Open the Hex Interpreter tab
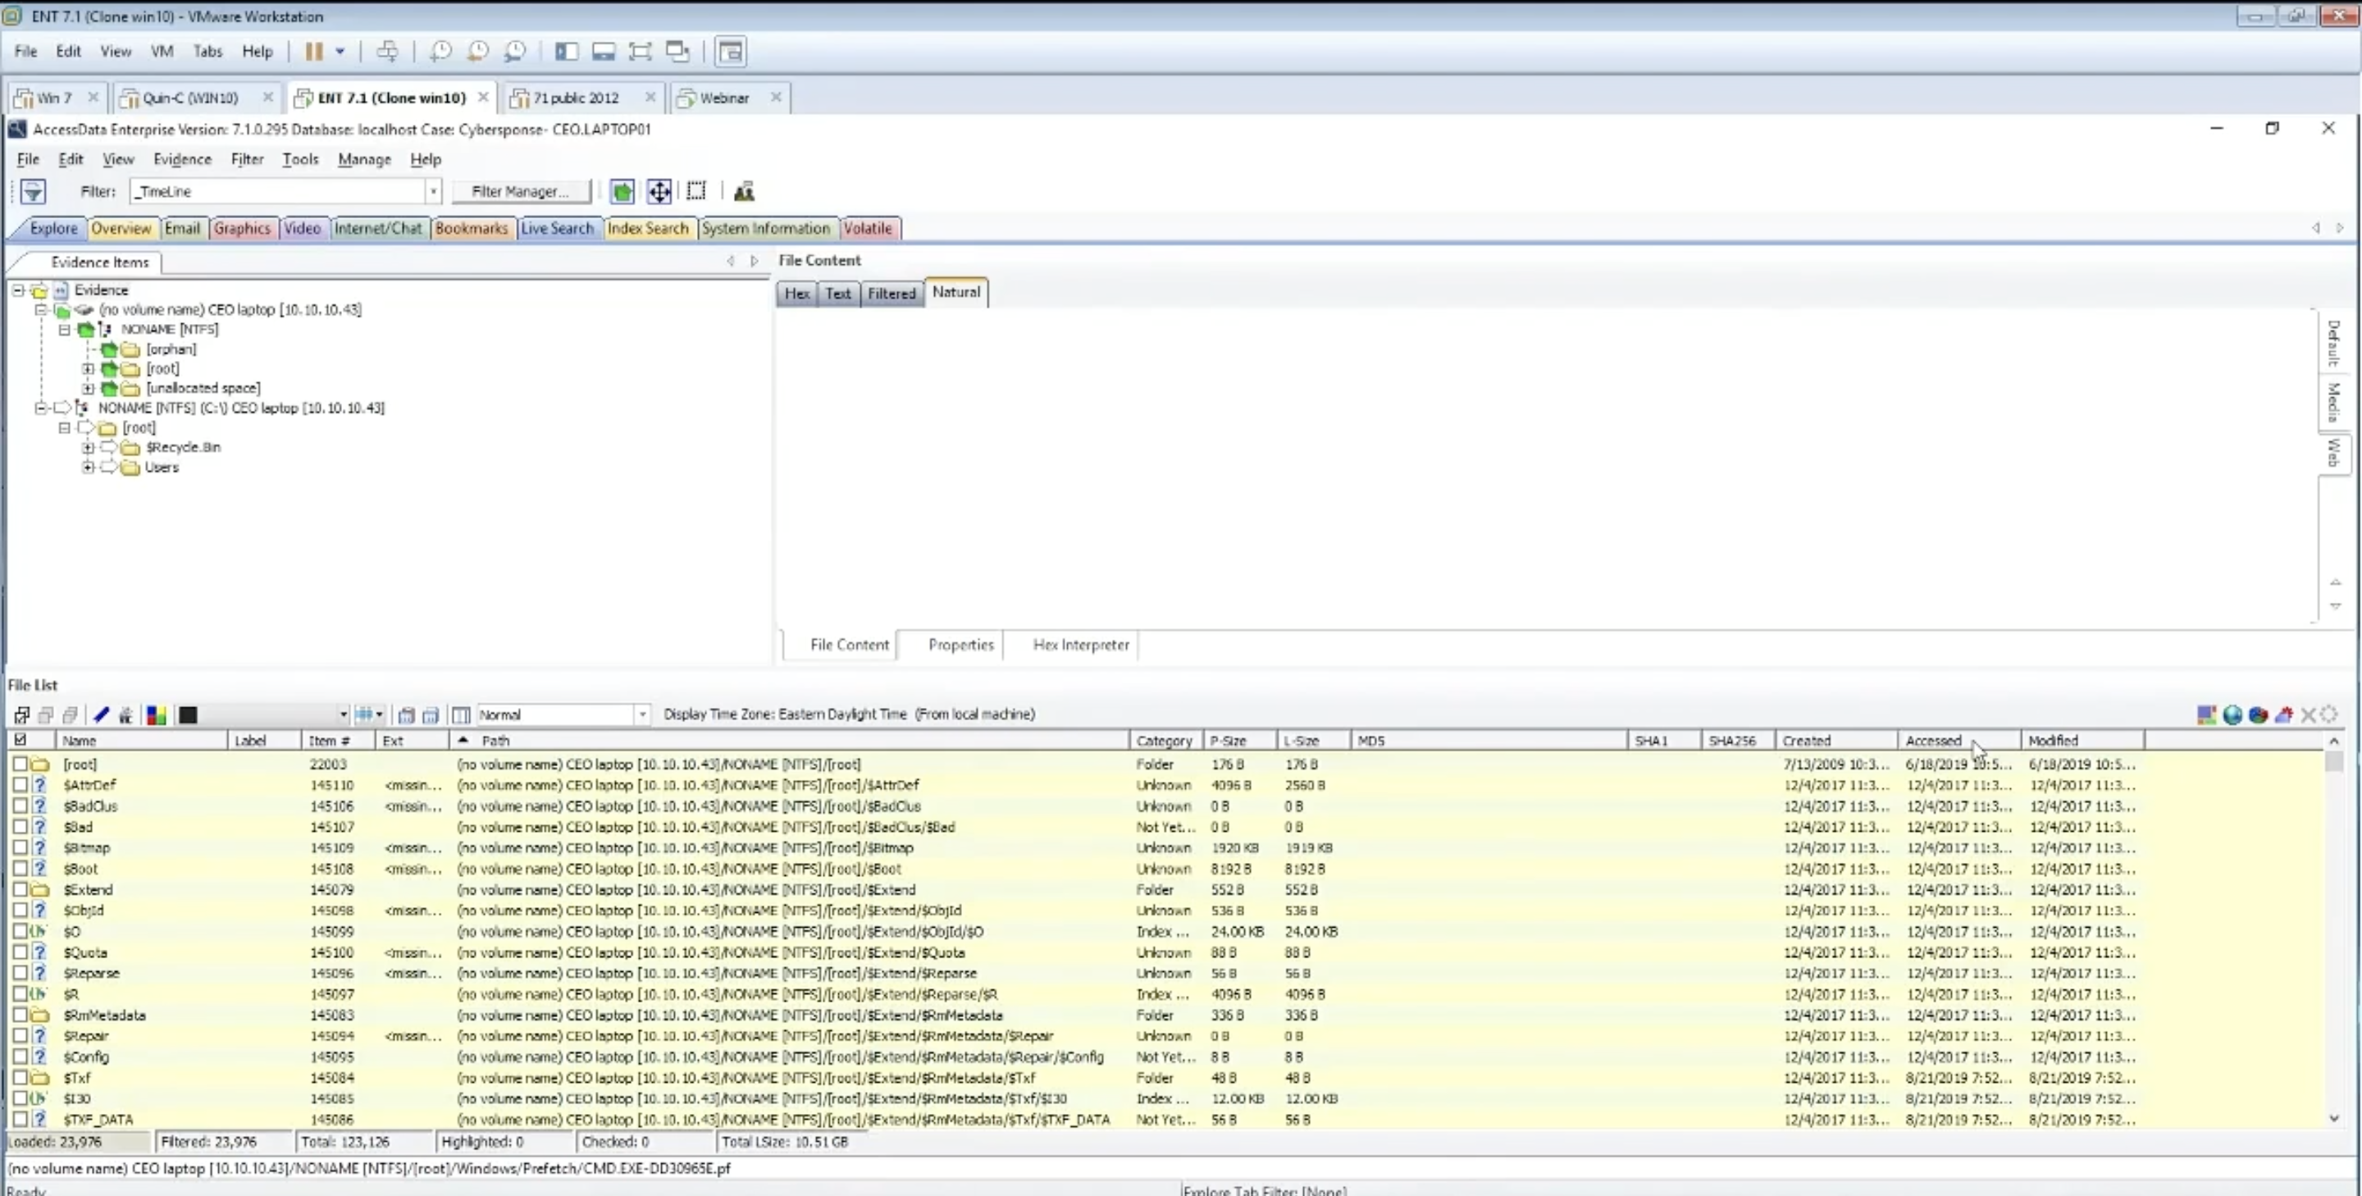 pyautogui.click(x=1081, y=645)
